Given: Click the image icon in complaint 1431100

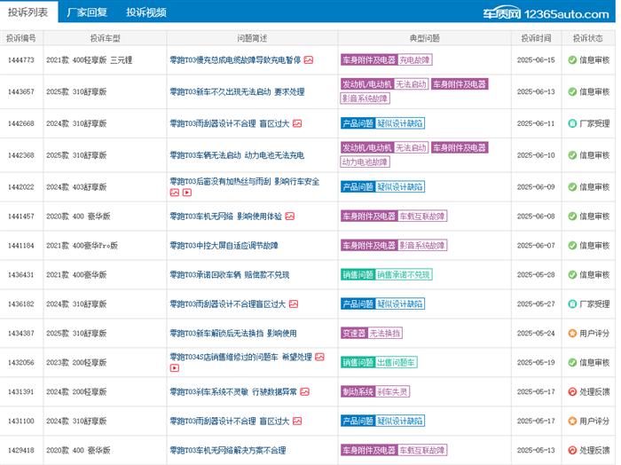Looking at the screenshot, I should (297, 421).
